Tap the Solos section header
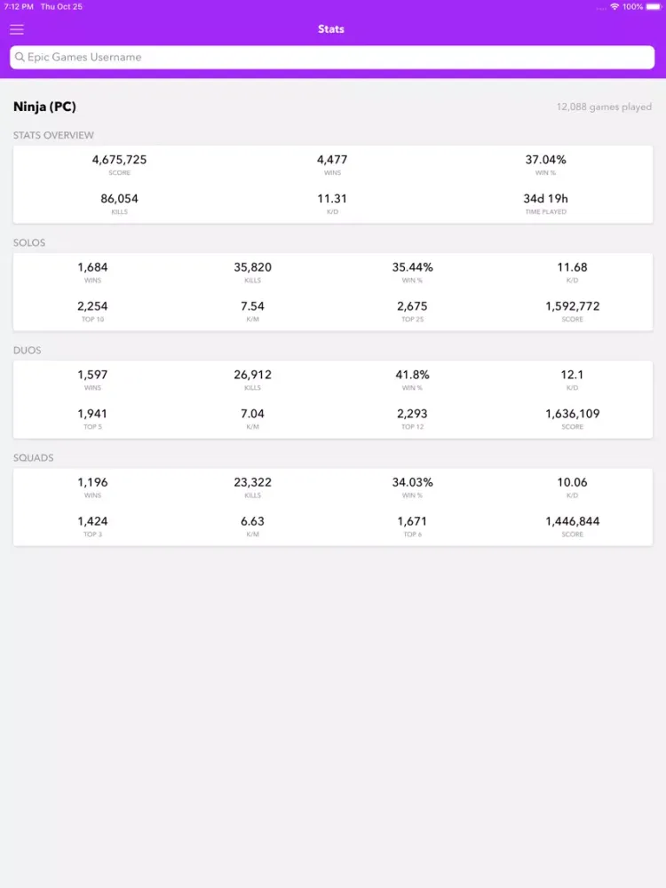This screenshot has height=888, width=666. coord(29,243)
